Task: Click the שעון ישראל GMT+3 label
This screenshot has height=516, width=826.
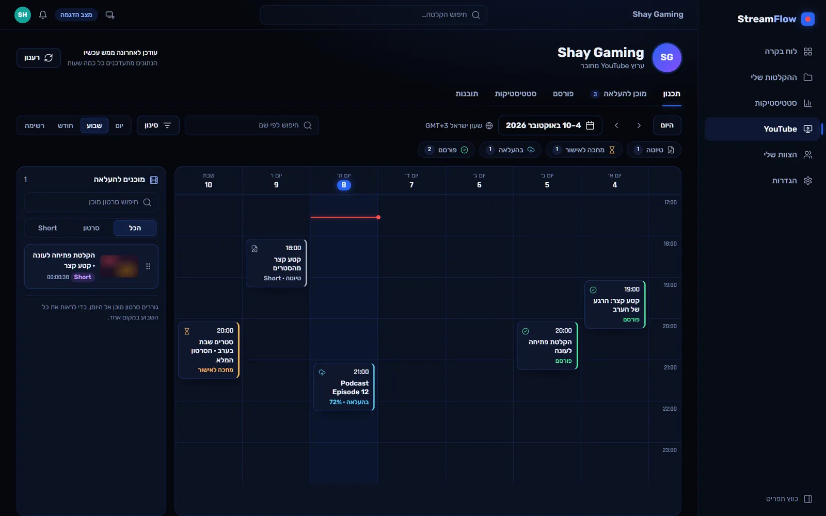Action: coord(454,125)
